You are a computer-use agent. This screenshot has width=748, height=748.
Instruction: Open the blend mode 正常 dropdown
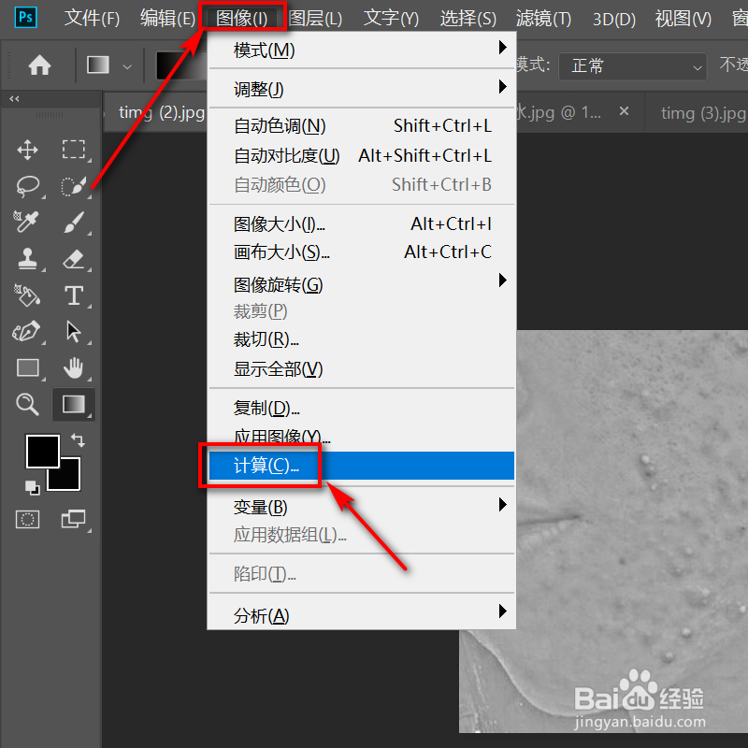click(633, 66)
